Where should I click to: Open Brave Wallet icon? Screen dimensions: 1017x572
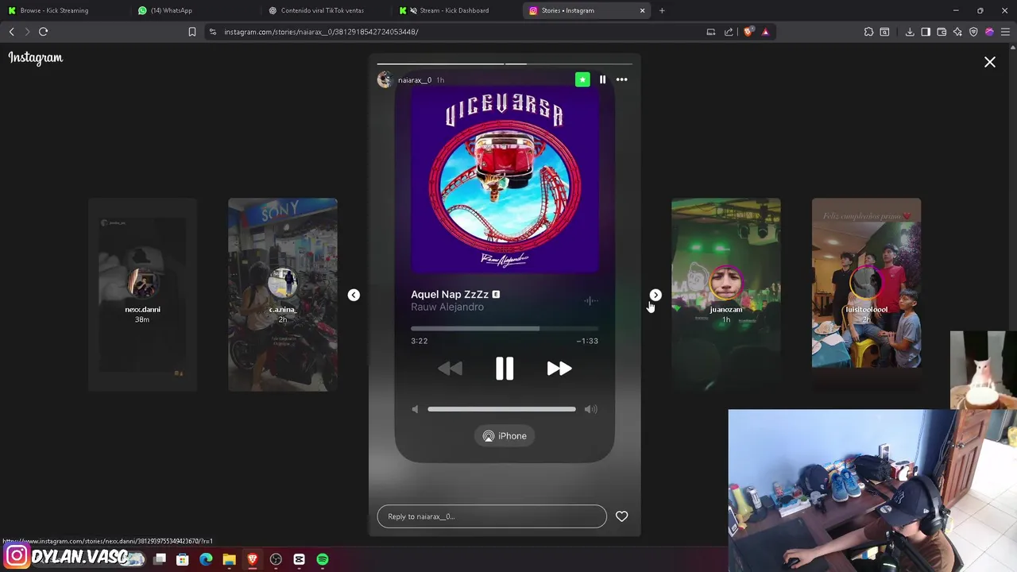click(x=942, y=32)
